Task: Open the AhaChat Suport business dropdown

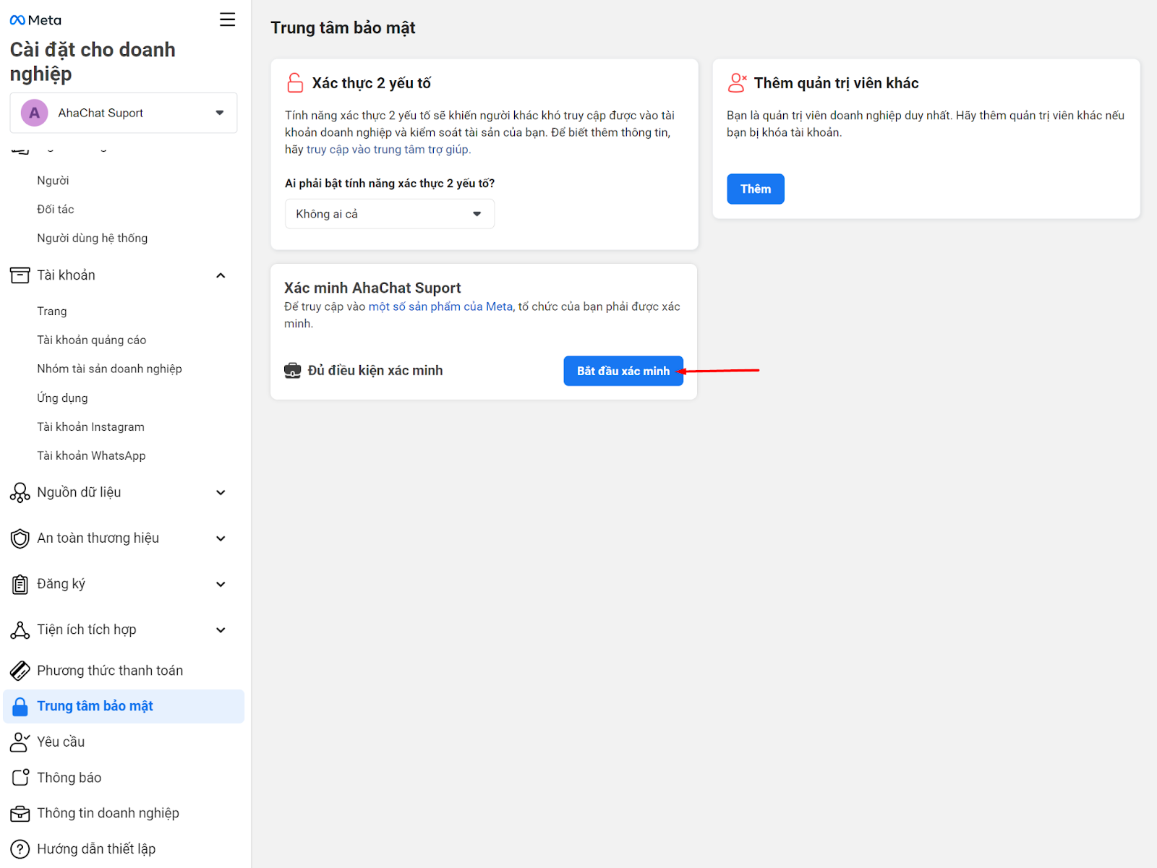Action: (x=124, y=113)
